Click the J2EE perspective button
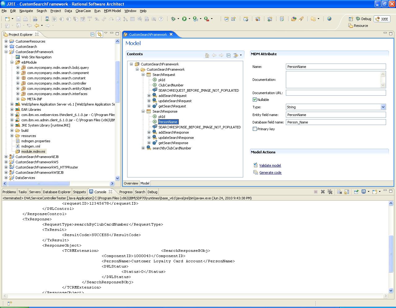The height and width of the screenshot is (308, 396). 382,19
